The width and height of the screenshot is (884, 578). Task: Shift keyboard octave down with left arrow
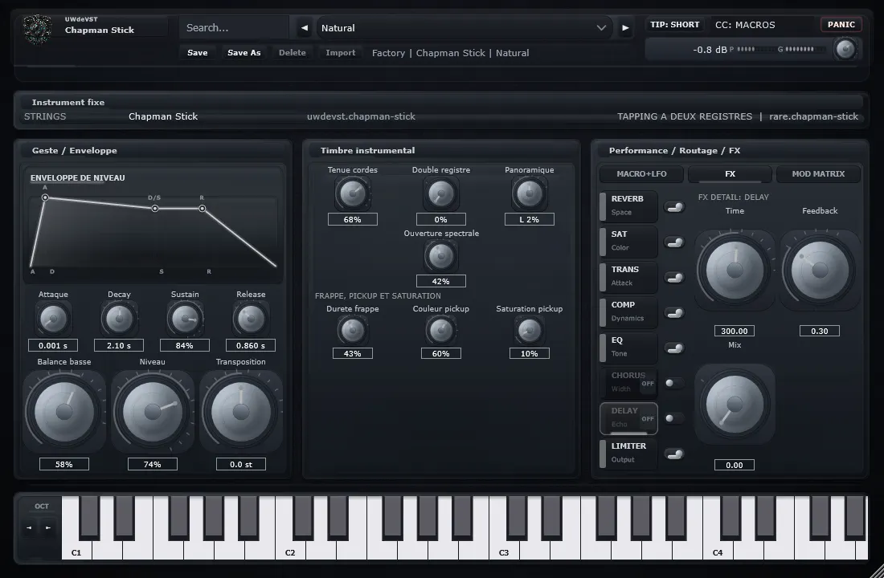(29, 528)
